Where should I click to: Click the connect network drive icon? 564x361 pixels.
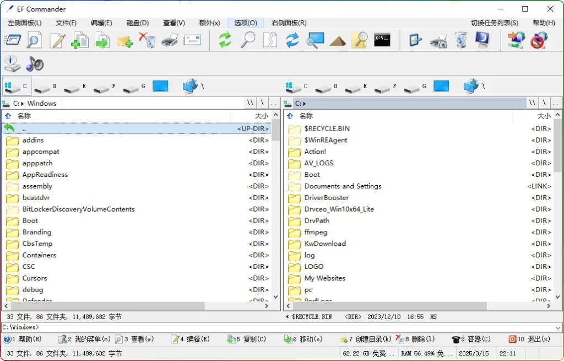point(516,40)
